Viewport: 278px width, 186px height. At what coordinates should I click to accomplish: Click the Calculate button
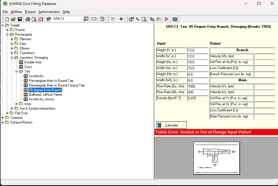click(171, 125)
